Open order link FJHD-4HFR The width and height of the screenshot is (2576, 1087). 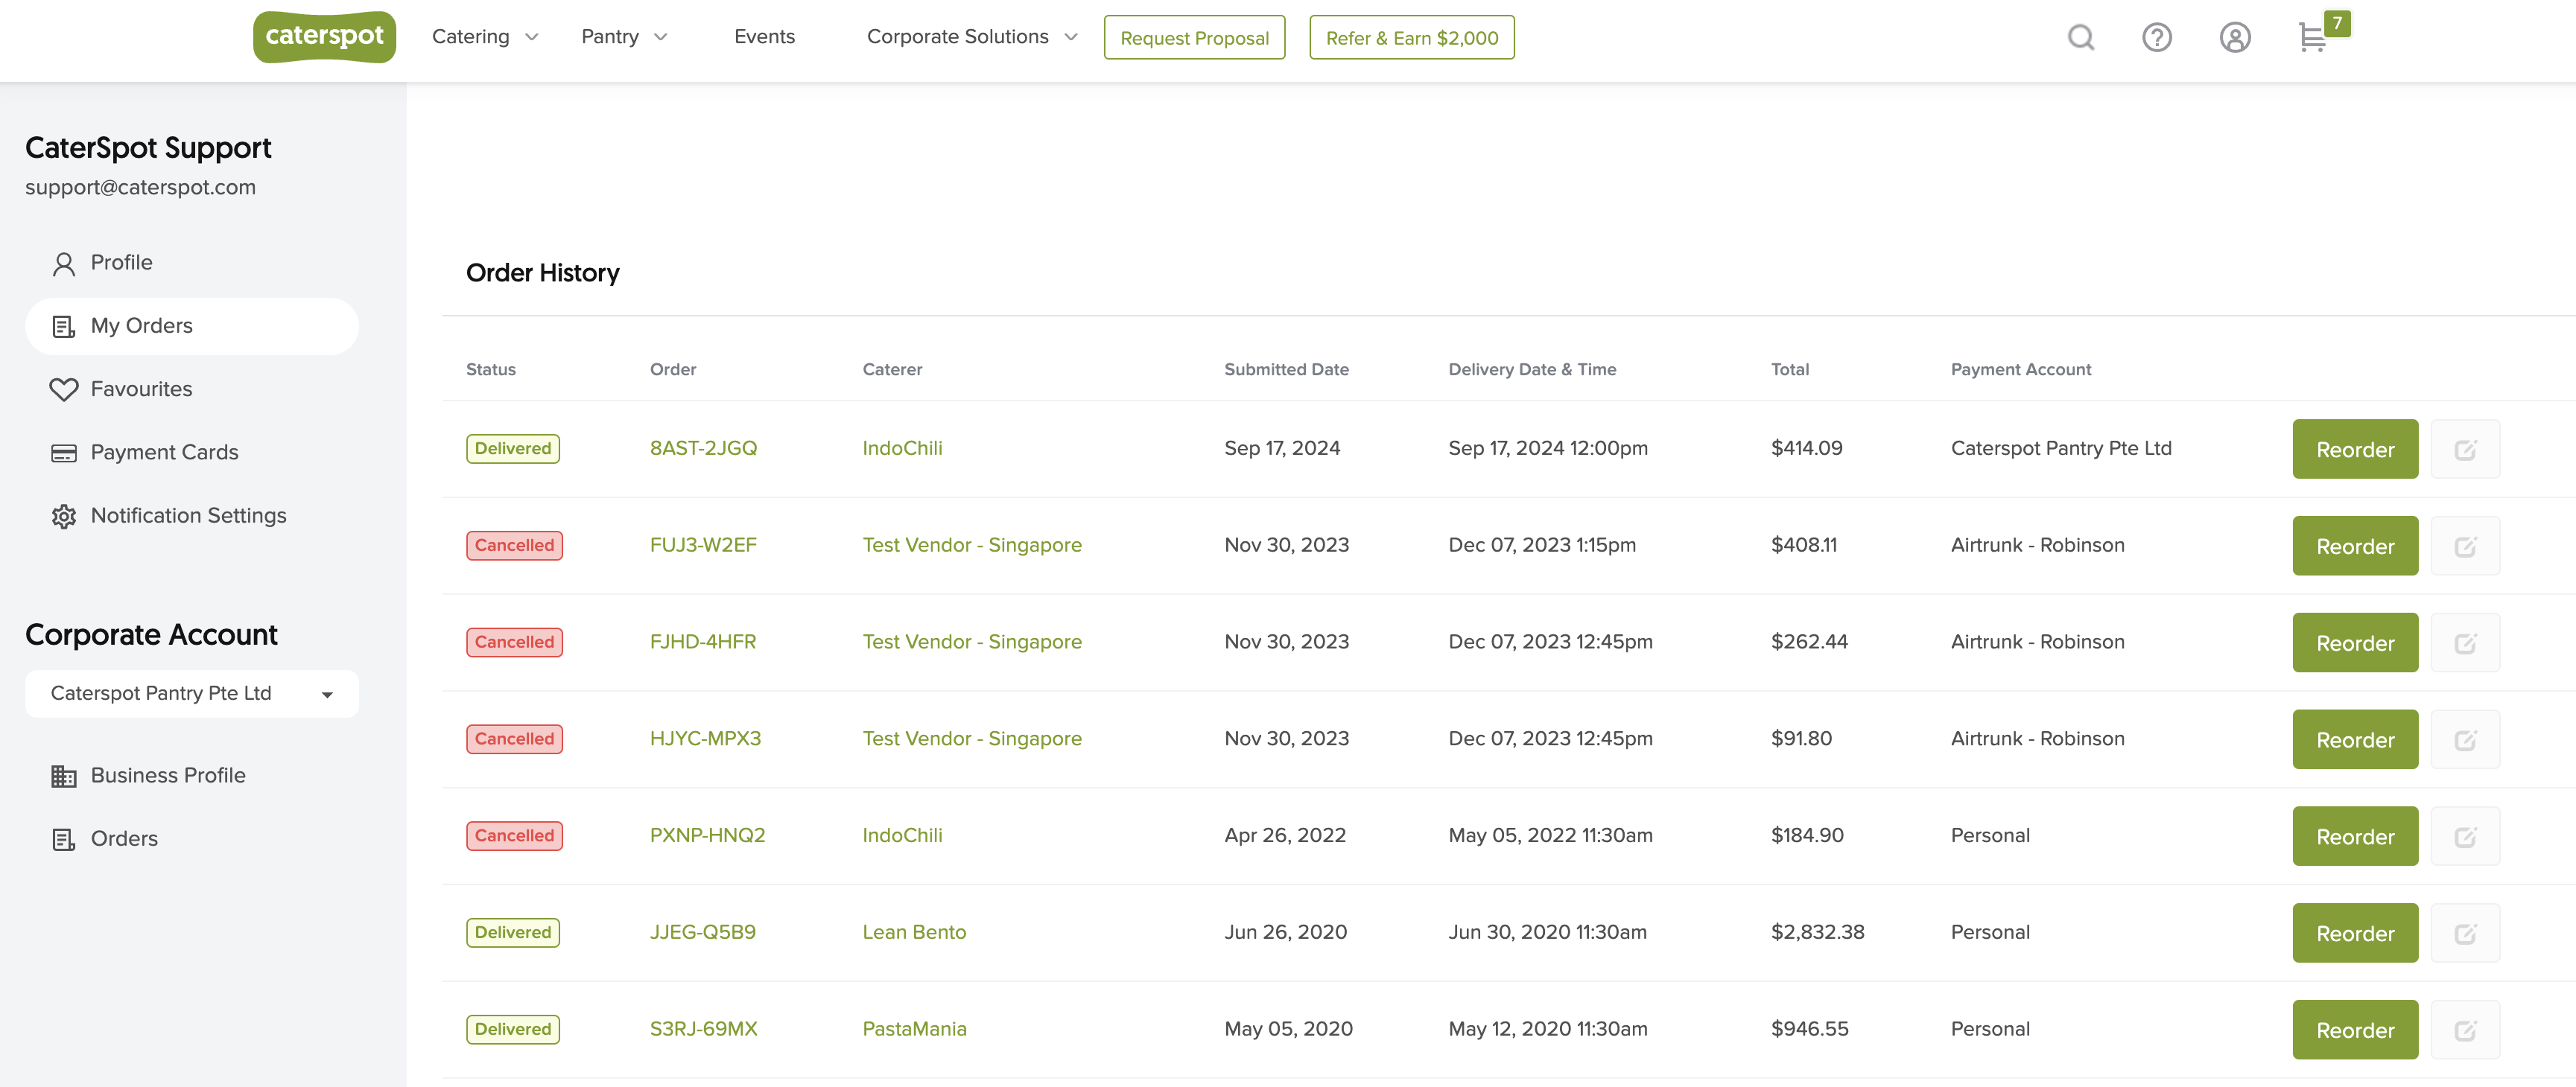703,643
